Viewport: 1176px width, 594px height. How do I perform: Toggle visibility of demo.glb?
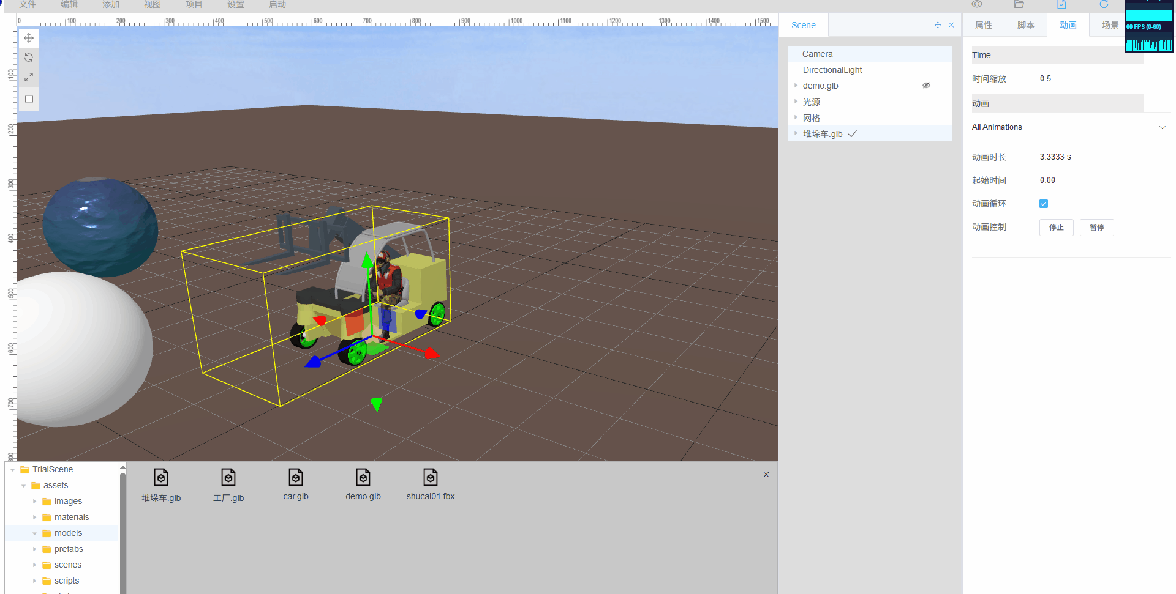click(x=926, y=86)
